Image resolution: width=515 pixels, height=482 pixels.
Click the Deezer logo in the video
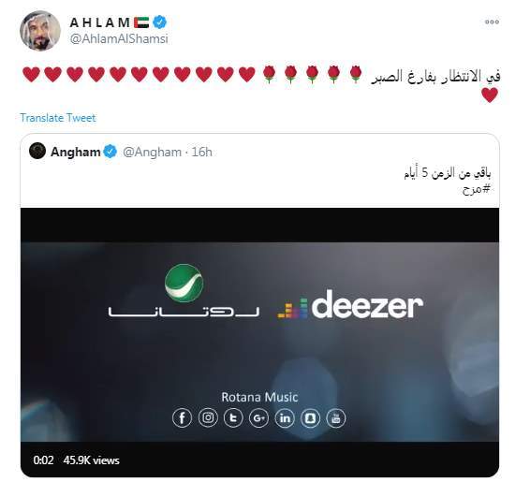350,304
